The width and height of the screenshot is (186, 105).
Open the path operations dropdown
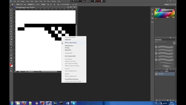pos(48,4)
